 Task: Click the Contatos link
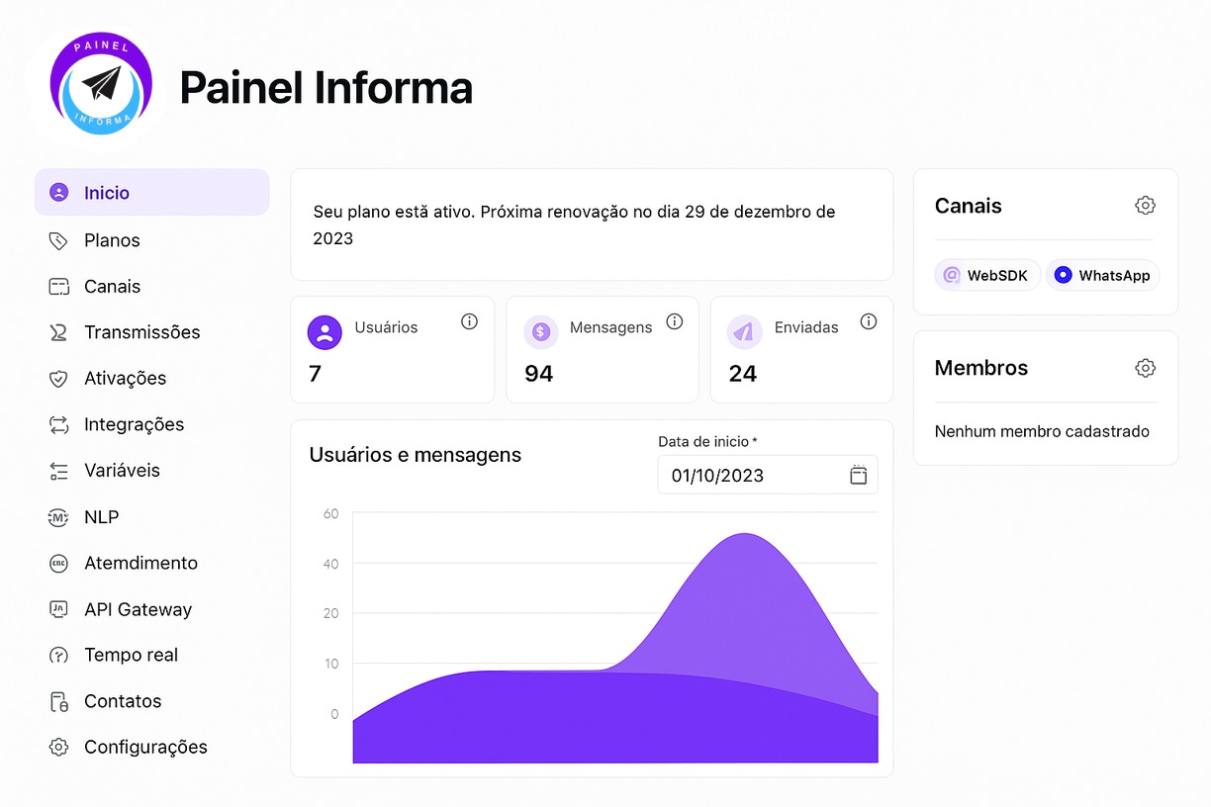pos(123,701)
